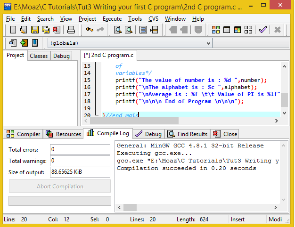
Task: Switch to the bottom Debug tab
Action: click(x=148, y=134)
